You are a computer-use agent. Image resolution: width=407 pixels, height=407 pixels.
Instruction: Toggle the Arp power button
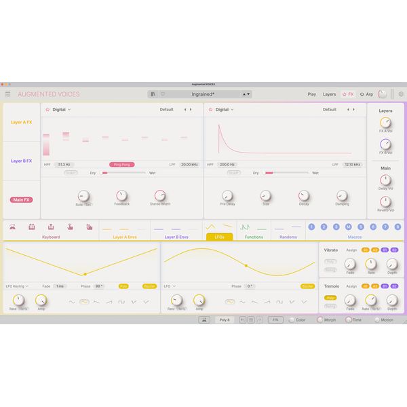pyautogui.click(x=362, y=94)
